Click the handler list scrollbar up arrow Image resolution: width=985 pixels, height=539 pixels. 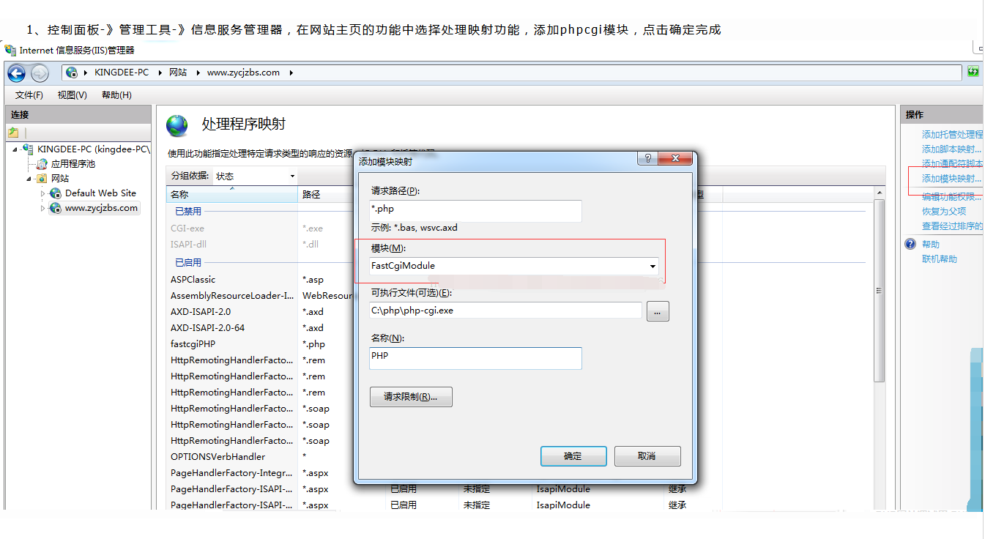pos(880,192)
